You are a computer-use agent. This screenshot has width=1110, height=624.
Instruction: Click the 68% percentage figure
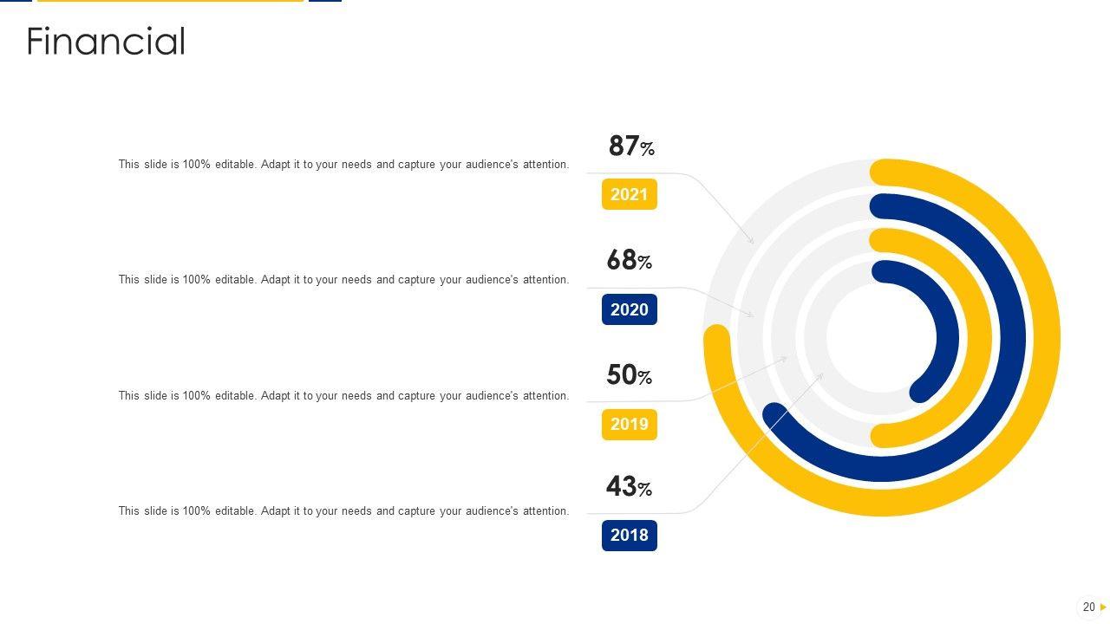[630, 260]
